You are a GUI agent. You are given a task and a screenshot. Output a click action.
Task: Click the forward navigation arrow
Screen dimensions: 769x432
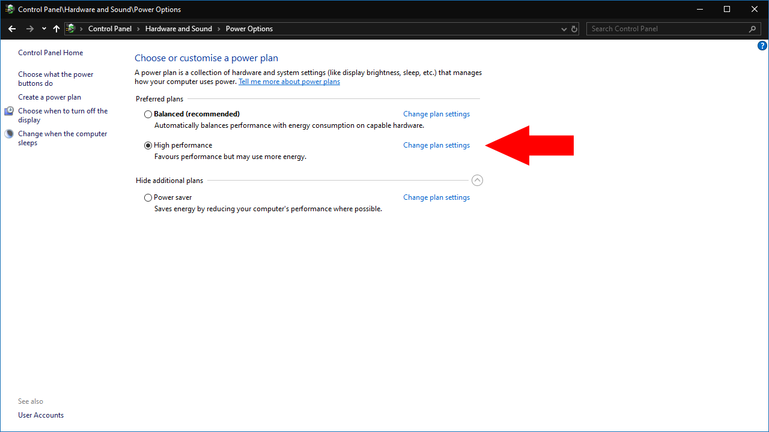coord(30,29)
